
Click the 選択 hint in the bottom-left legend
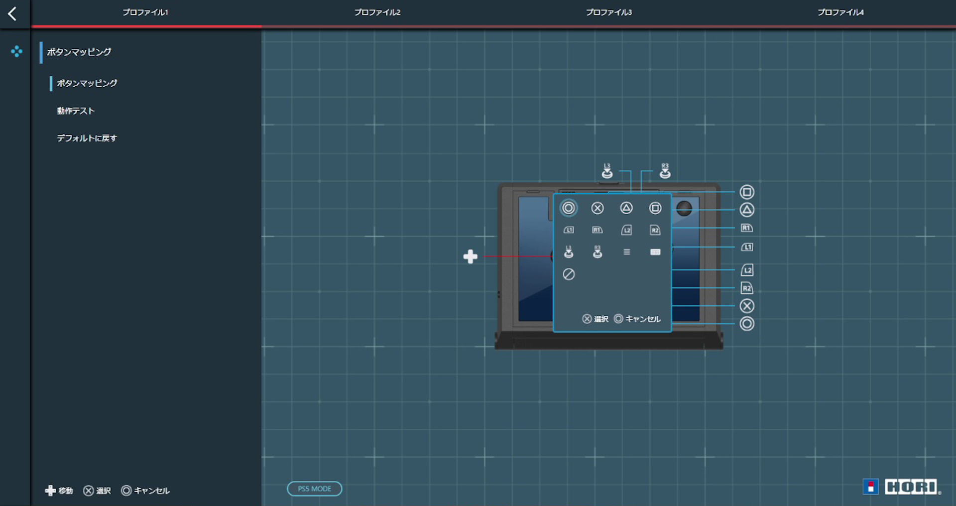[x=97, y=491]
